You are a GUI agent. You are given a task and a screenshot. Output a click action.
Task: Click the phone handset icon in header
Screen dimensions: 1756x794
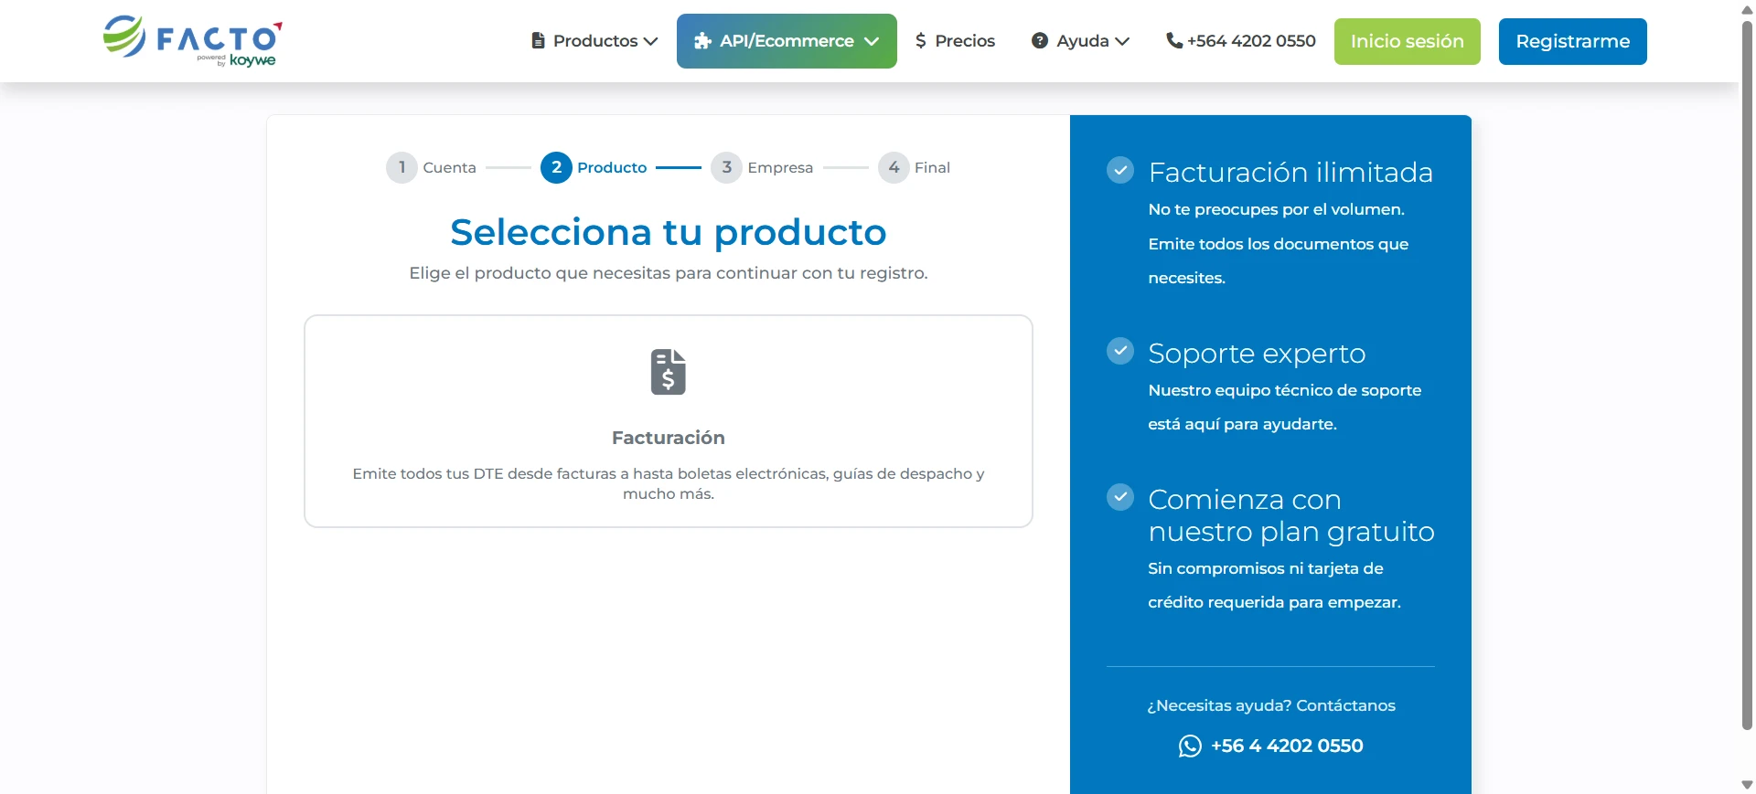[x=1174, y=41]
